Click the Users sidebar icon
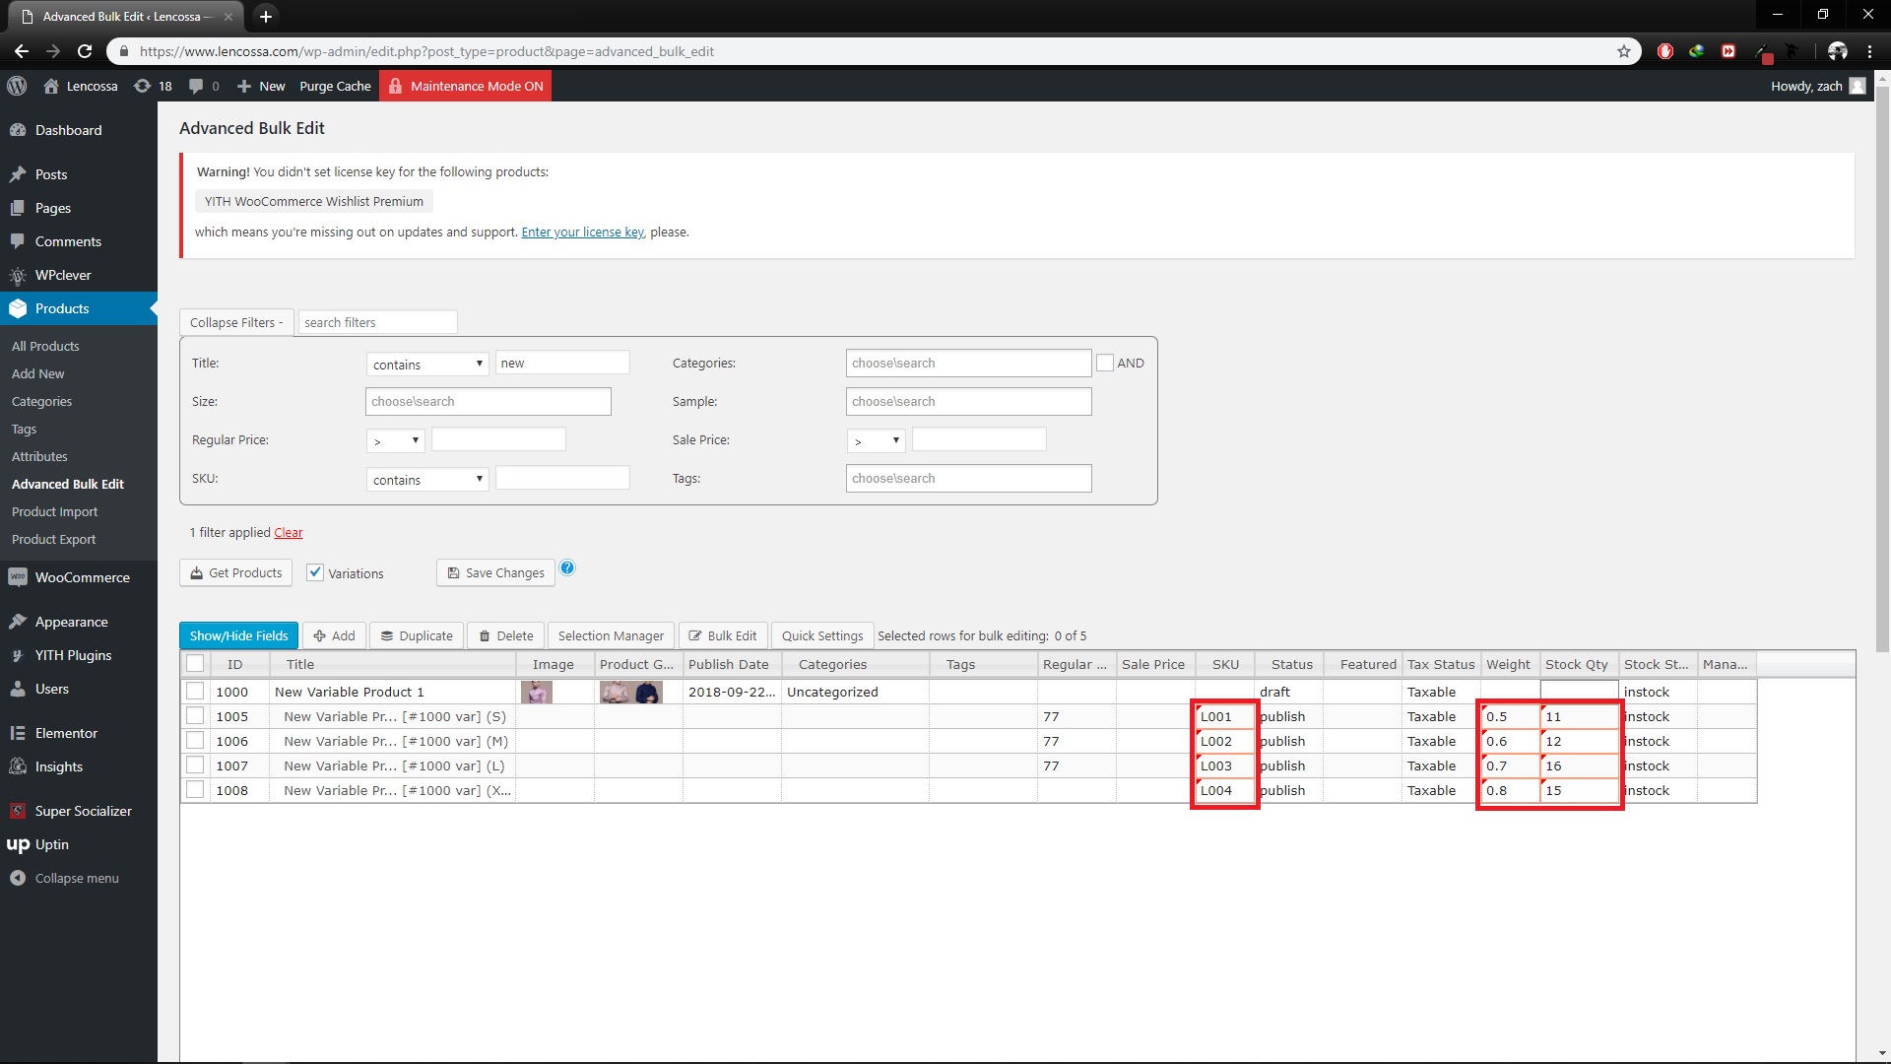Image resolution: width=1891 pixels, height=1064 pixels. 18,689
